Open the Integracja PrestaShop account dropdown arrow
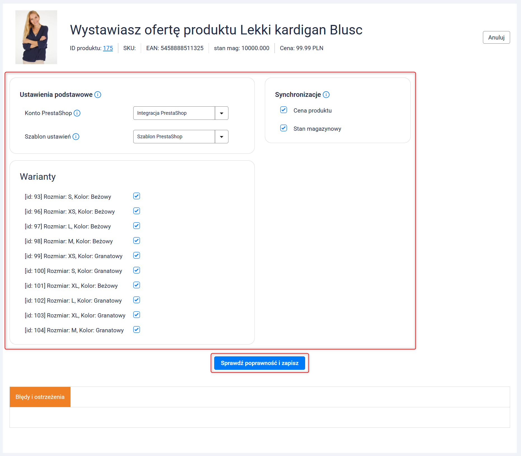This screenshot has height=456, width=521. [221, 113]
